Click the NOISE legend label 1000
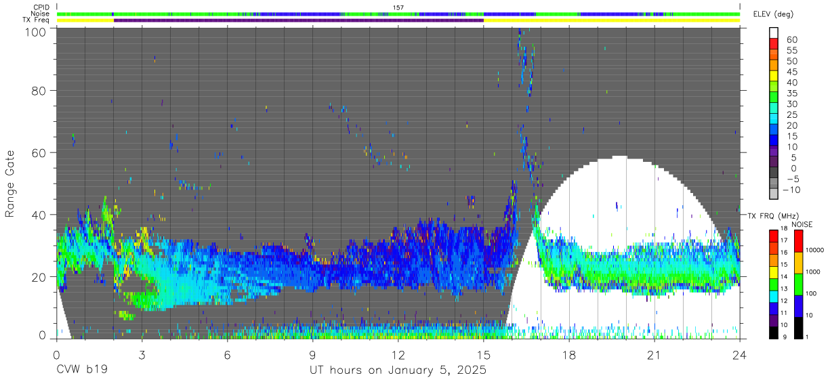Viewport: 832px width, 384px height. 813,273
